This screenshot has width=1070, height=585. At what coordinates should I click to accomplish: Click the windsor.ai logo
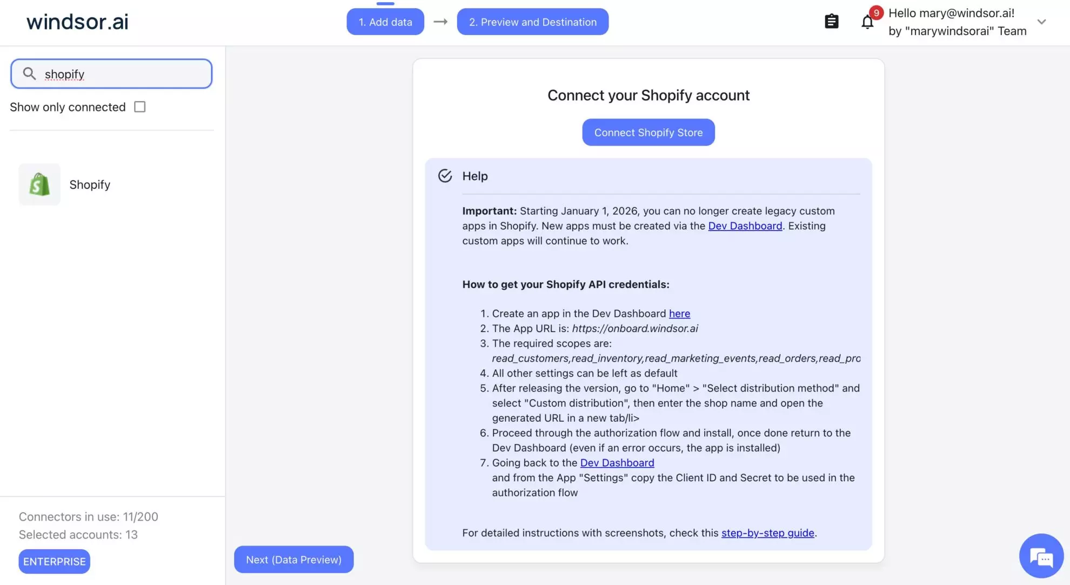click(x=77, y=22)
